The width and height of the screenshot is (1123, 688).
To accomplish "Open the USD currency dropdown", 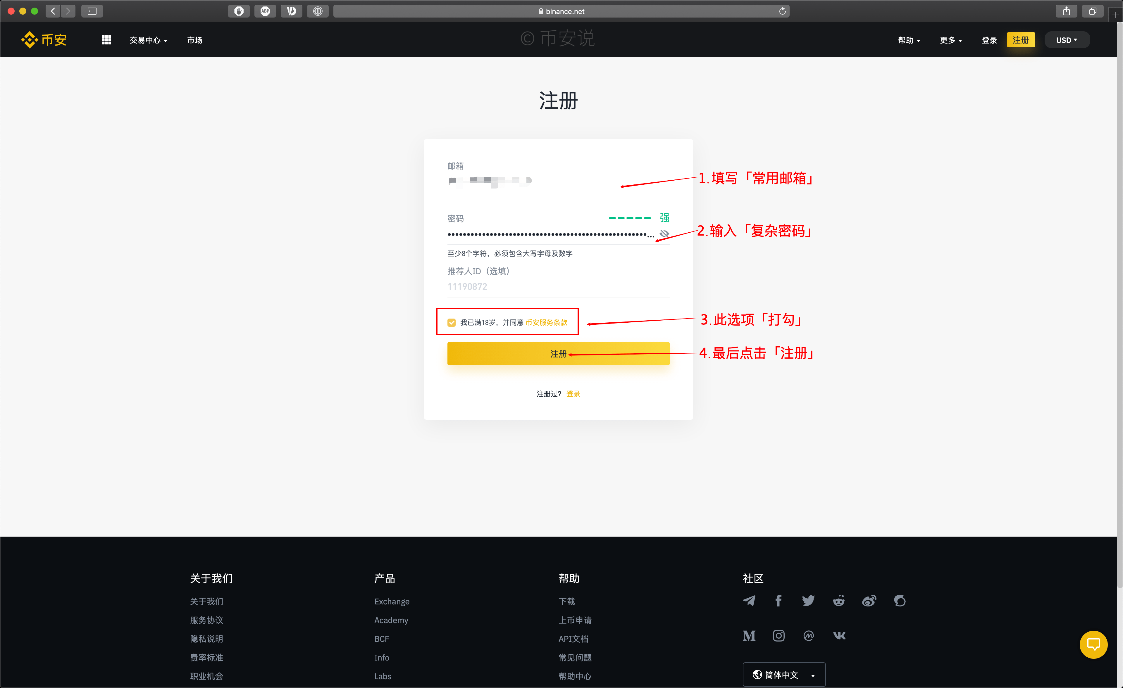I will 1067,40.
